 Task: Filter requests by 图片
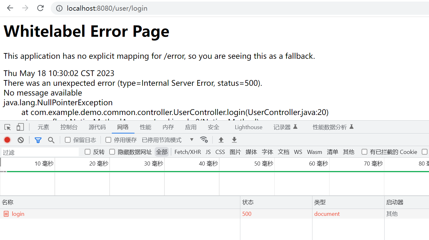click(x=235, y=152)
